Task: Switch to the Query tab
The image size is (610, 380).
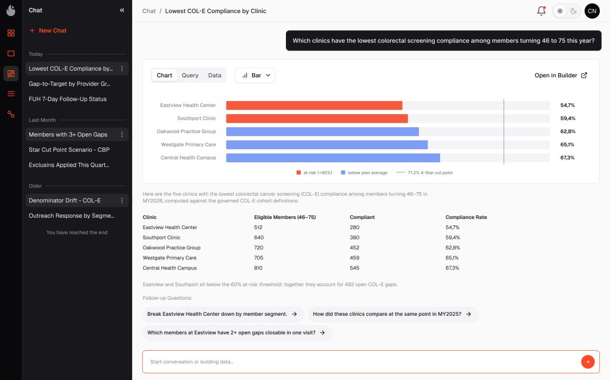Action: (x=190, y=76)
